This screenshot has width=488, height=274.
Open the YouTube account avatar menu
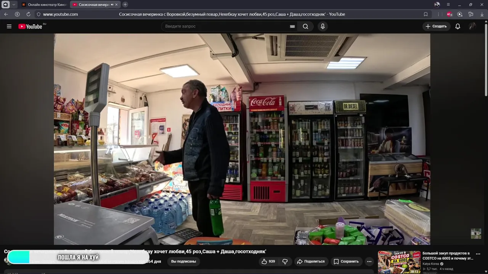tap(472, 26)
